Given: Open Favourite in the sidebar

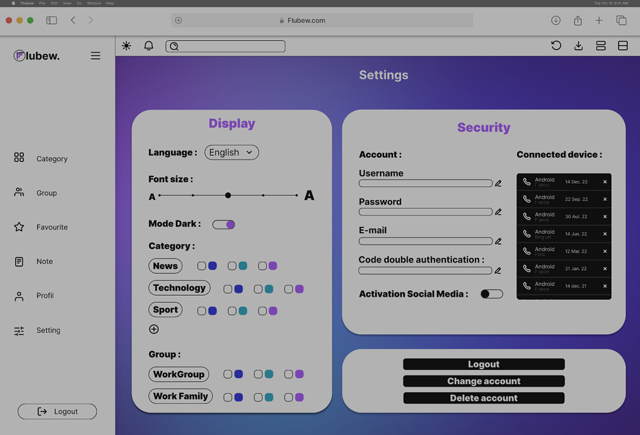Looking at the screenshot, I should [41, 227].
